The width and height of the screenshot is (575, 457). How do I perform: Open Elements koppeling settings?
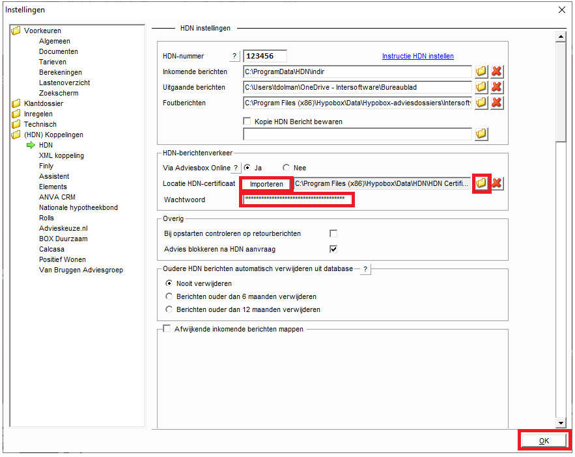(x=53, y=187)
